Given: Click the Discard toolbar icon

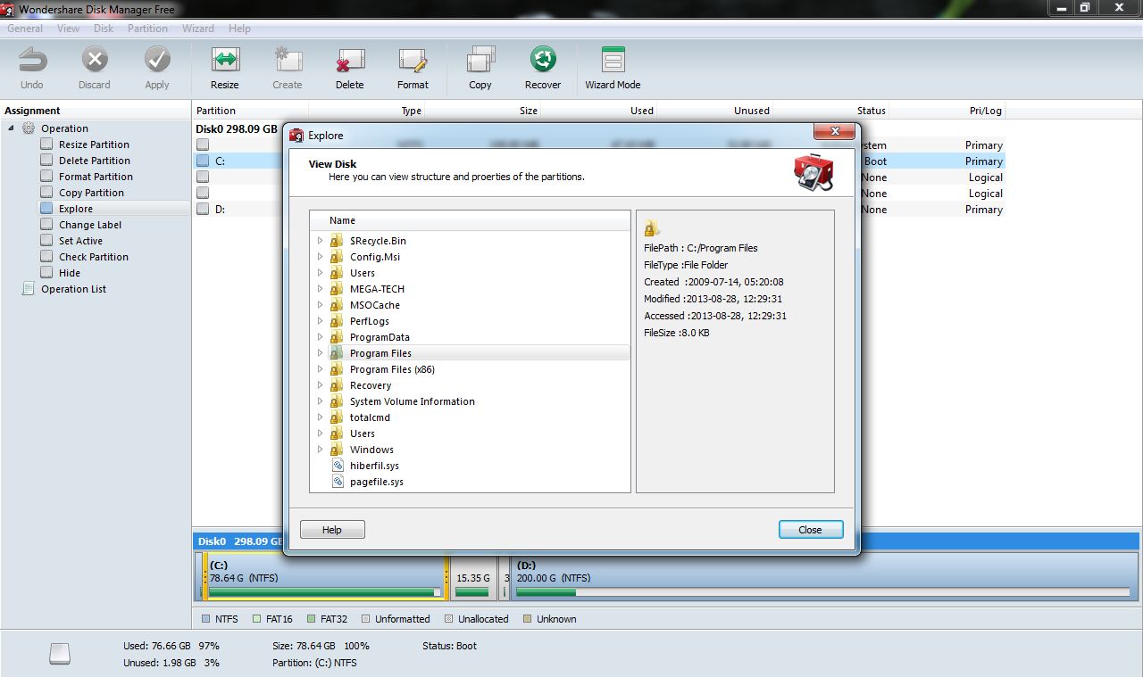Looking at the screenshot, I should click(95, 61).
